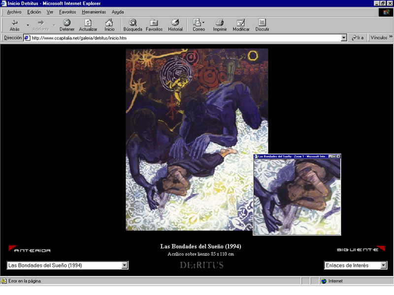394x295 pixels.
Task: Open the Favoritos toolbar panel
Action: pyautogui.click(x=154, y=26)
